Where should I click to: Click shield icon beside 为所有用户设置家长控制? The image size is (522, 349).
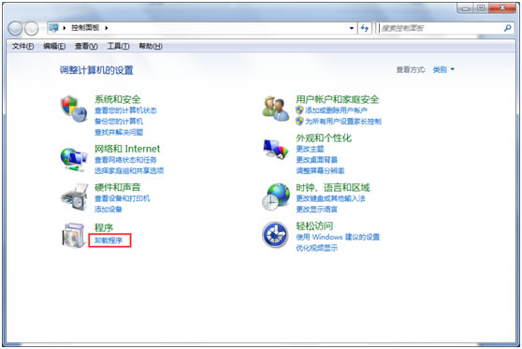(299, 121)
